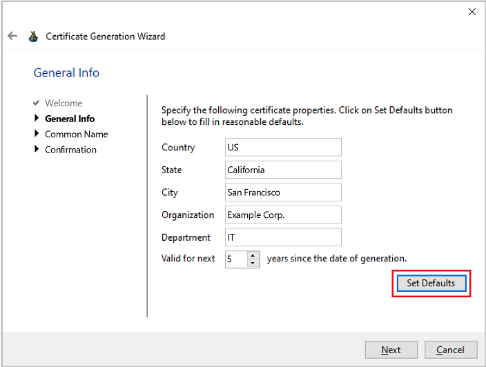The height and width of the screenshot is (367, 486).
Task: Focus the Organization input field
Action: [283, 215]
